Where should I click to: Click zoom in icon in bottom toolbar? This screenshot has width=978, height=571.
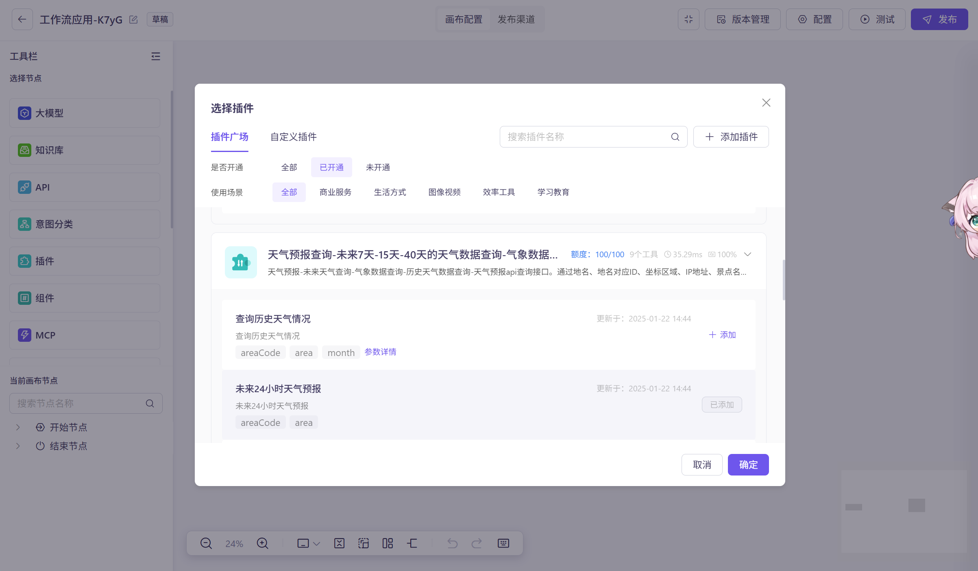pos(262,543)
